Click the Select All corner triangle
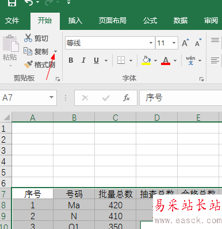 point(6,117)
